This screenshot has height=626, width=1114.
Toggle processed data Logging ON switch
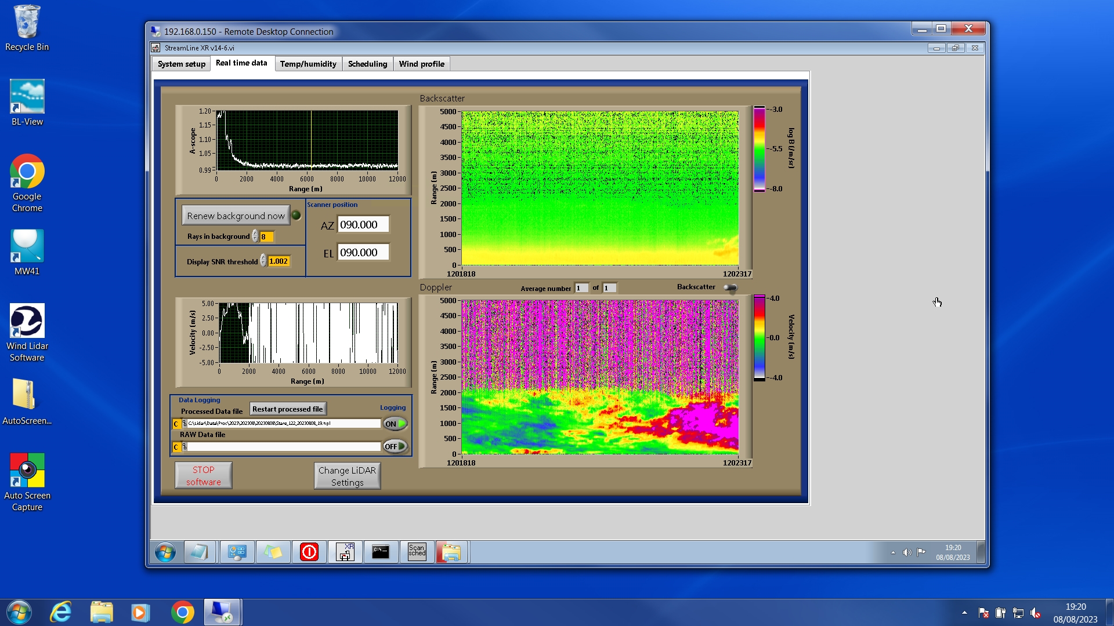click(395, 424)
